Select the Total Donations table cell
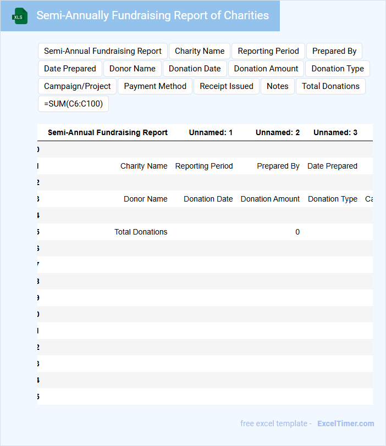Viewport: 386px width, 446px height. click(141, 232)
